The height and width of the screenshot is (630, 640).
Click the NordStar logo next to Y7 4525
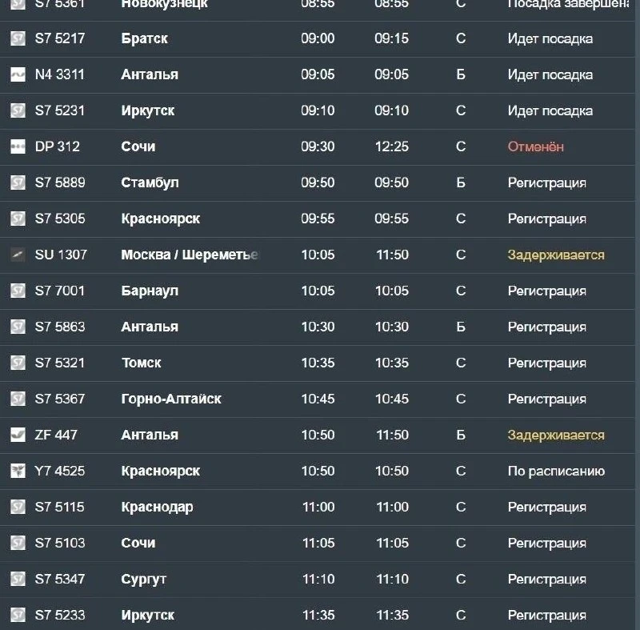(x=18, y=471)
